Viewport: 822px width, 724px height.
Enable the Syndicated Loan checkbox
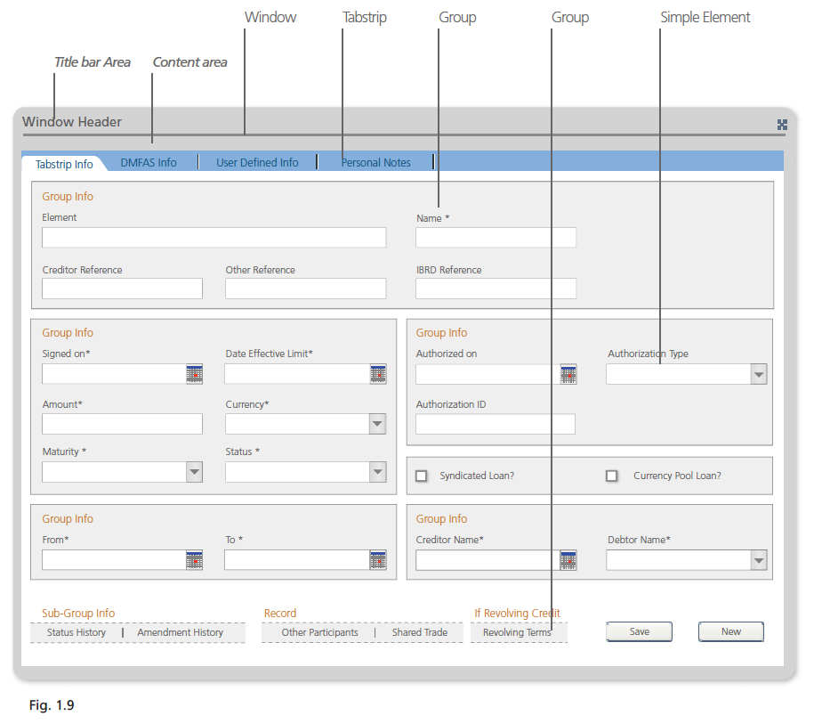(422, 476)
